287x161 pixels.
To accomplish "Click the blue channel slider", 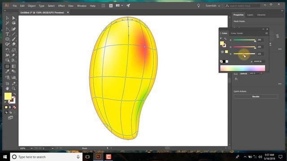I will point(244,54).
